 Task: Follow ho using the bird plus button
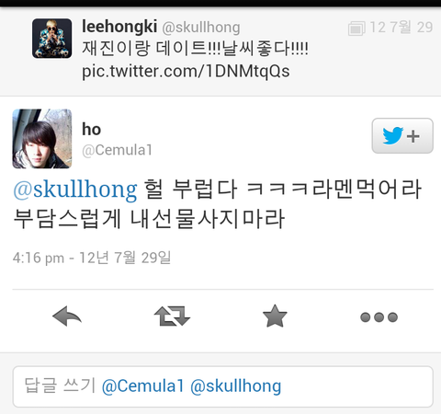pyautogui.click(x=402, y=136)
